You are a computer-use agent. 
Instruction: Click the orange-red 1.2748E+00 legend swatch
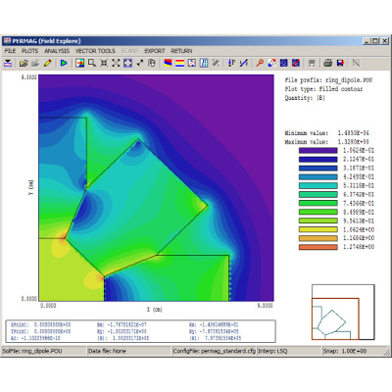click(x=318, y=247)
